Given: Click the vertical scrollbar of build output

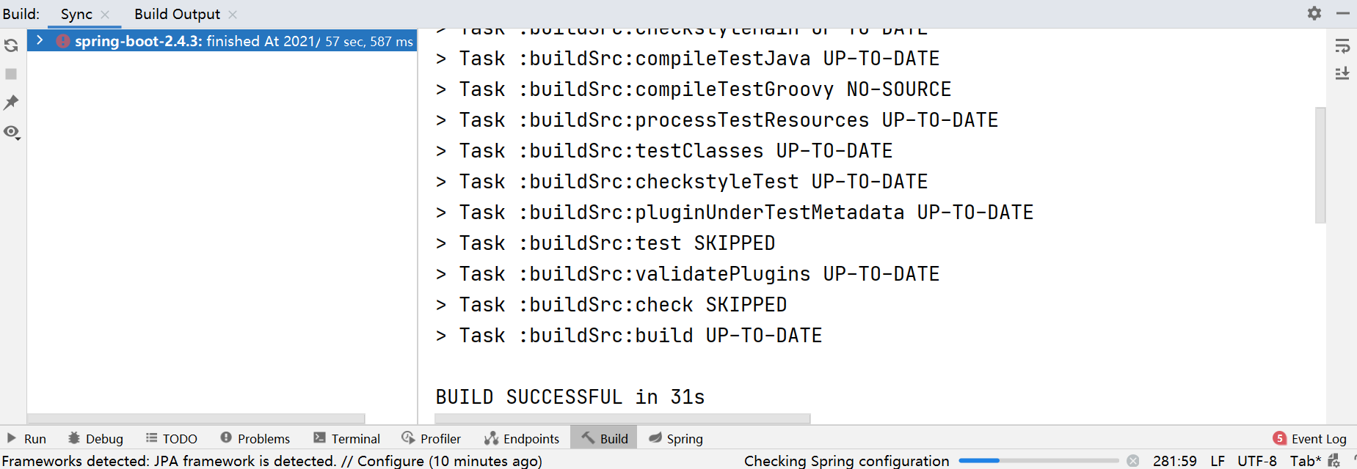Looking at the screenshot, I should click(x=1320, y=165).
